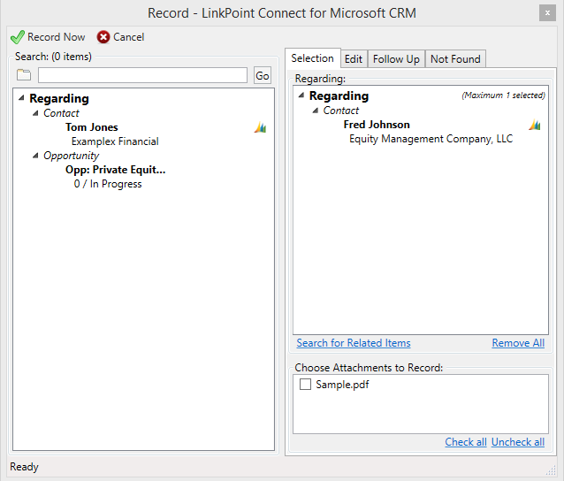Select Examplex Financial under Tom Jones

[x=115, y=141]
